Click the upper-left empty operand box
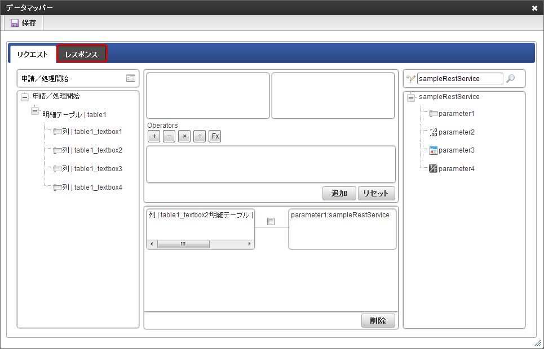The width and height of the screenshot is (544, 349). pyautogui.click(x=208, y=96)
